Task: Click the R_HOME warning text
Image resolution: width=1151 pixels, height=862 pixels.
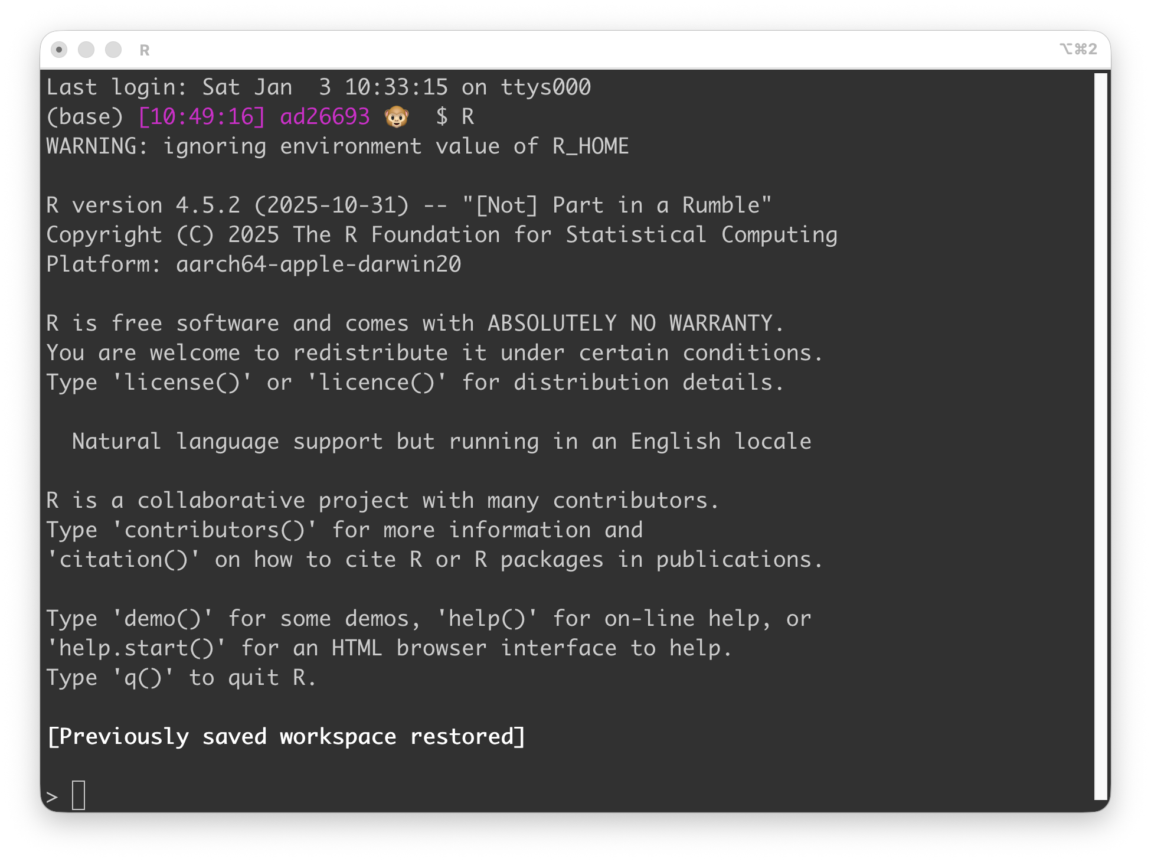Action: [x=338, y=146]
